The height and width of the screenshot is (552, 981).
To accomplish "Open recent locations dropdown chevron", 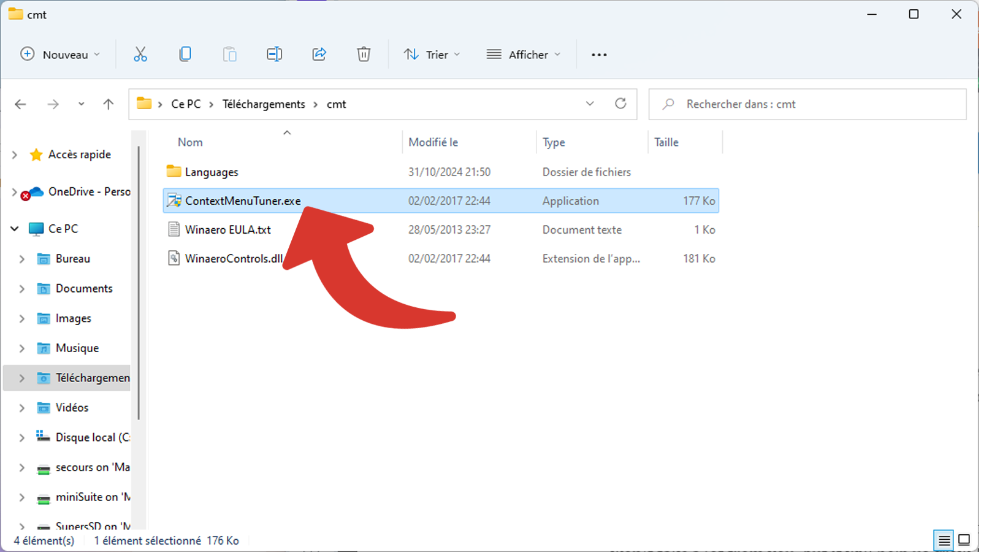I will click(x=81, y=104).
